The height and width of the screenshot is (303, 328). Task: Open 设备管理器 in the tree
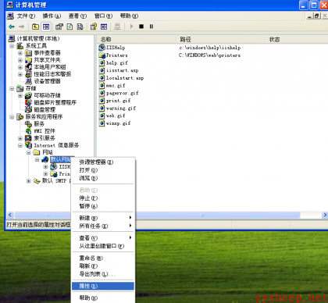[x=47, y=81]
